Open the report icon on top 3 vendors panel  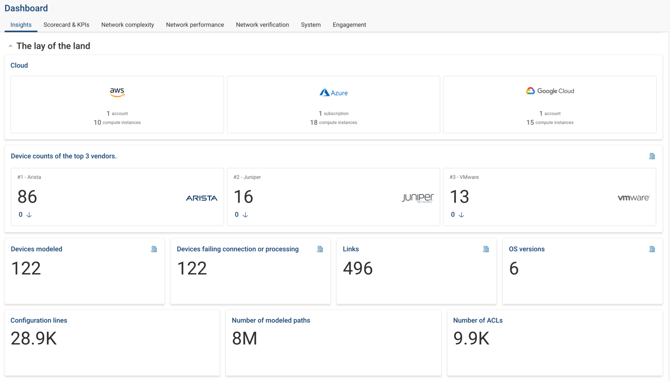[x=652, y=156]
